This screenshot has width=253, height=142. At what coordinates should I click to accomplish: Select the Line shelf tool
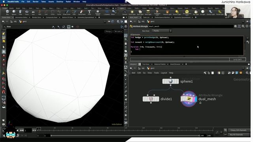46,12
